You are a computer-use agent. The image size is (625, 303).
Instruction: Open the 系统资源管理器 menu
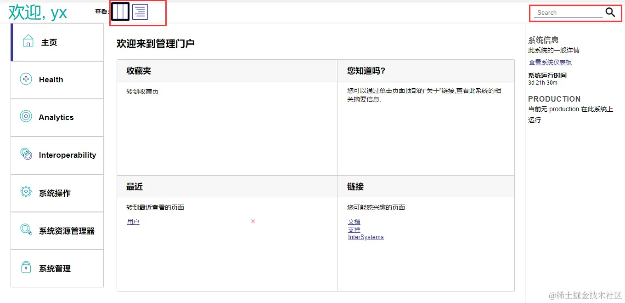tap(57, 231)
